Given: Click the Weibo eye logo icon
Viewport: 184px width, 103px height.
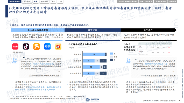Looking at the screenshot, I should 58,46.
